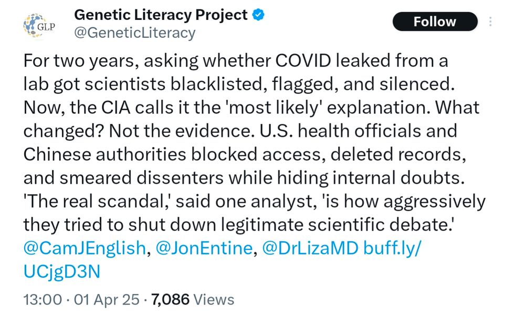Viewport: 525px width, 317px height.
Task: View the 7,086 views count
Action: [170, 300]
